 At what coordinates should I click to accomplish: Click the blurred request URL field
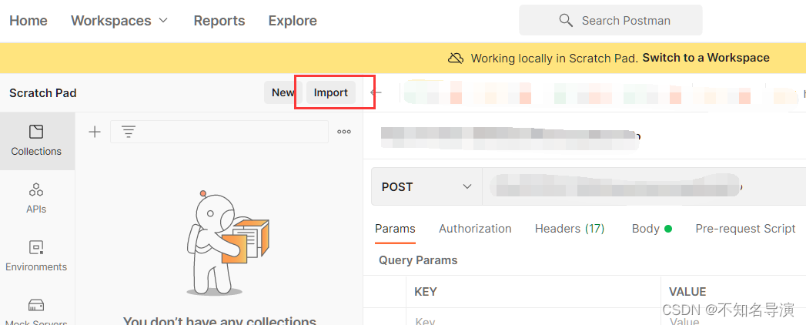[644, 186]
